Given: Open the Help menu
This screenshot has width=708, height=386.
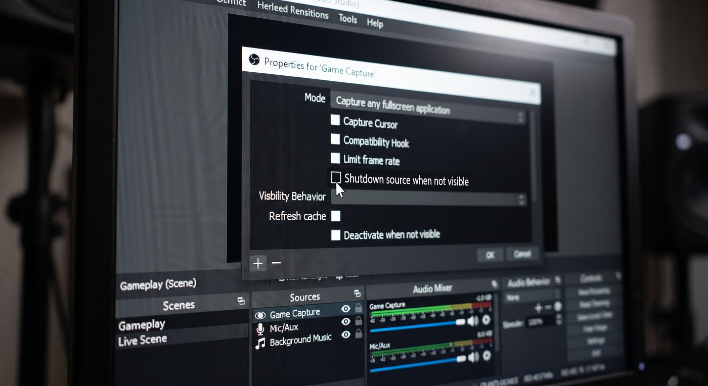Looking at the screenshot, I should pyautogui.click(x=375, y=23).
